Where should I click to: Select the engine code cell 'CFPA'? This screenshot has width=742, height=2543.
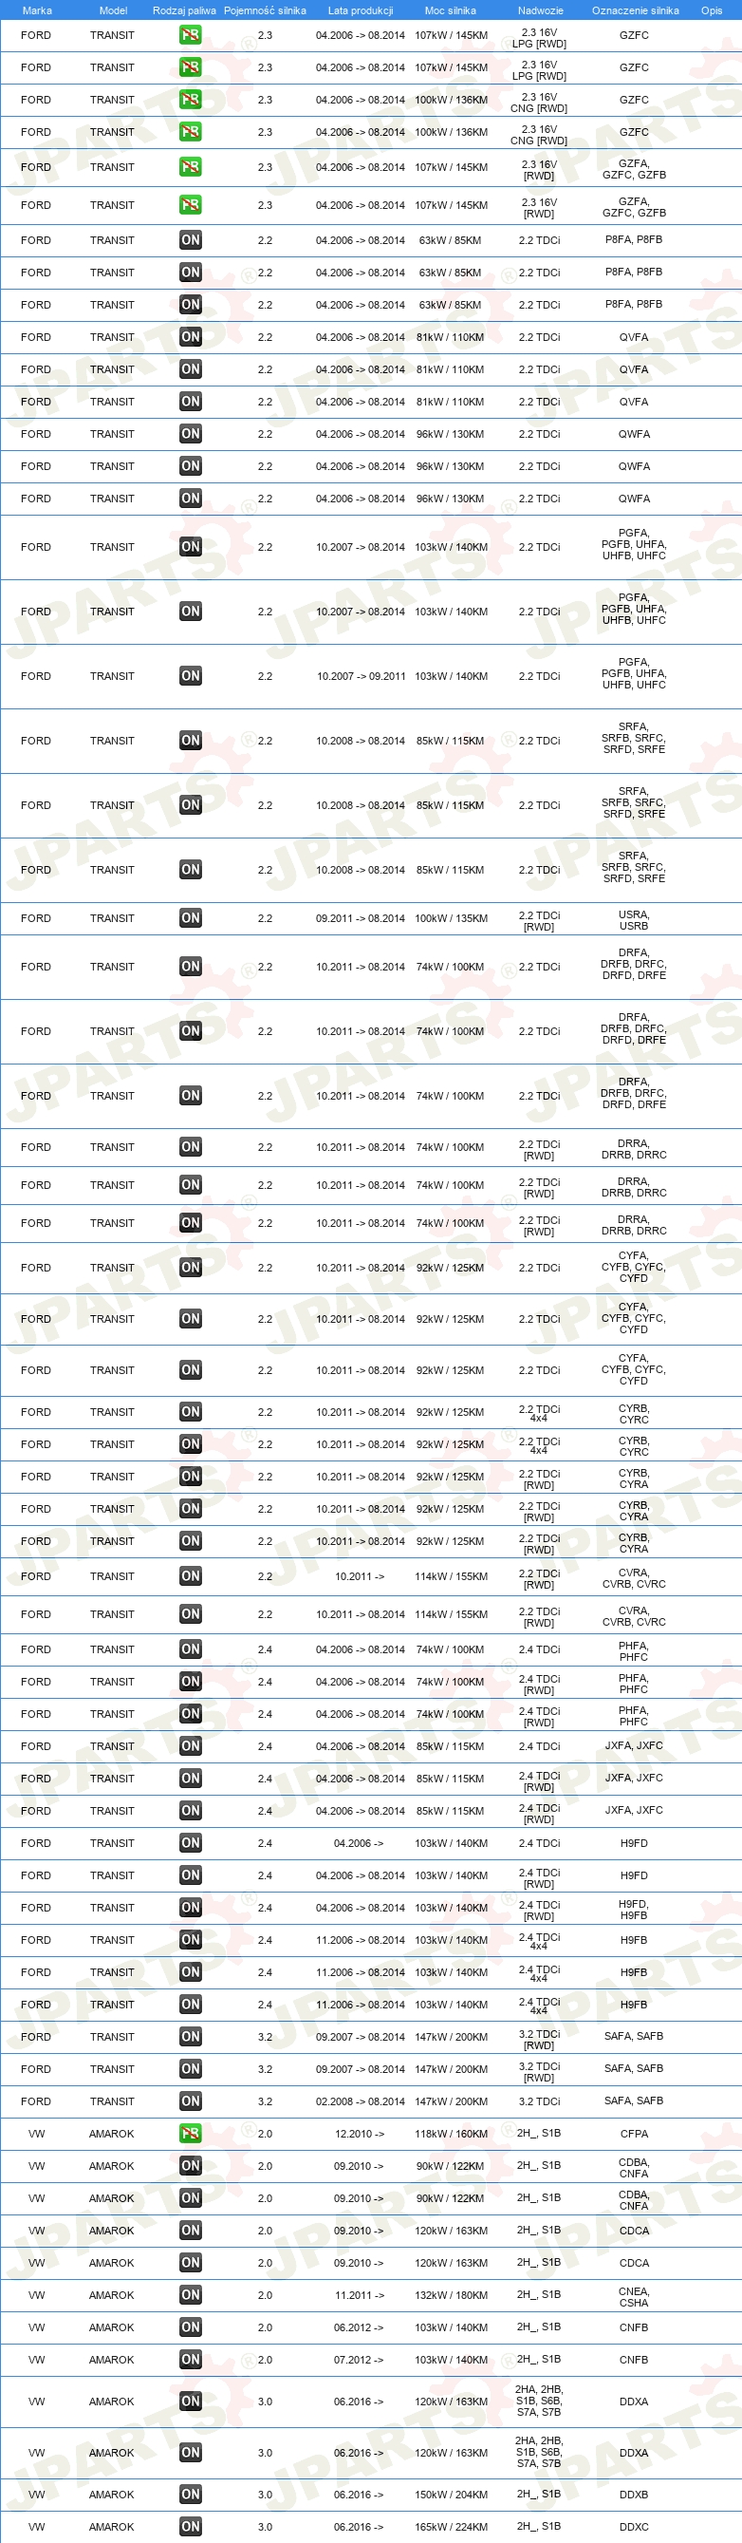[634, 2134]
